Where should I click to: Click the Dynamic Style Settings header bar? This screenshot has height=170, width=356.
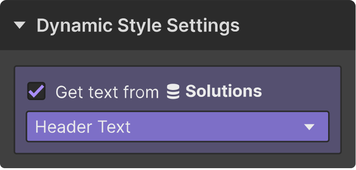pyautogui.click(x=178, y=25)
